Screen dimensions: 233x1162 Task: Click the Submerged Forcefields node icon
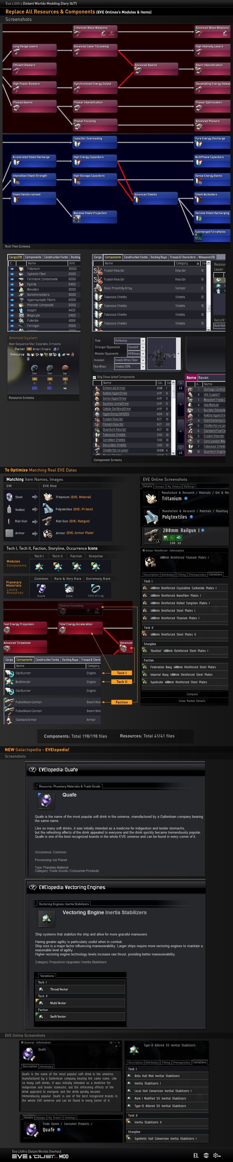[x=198, y=237]
